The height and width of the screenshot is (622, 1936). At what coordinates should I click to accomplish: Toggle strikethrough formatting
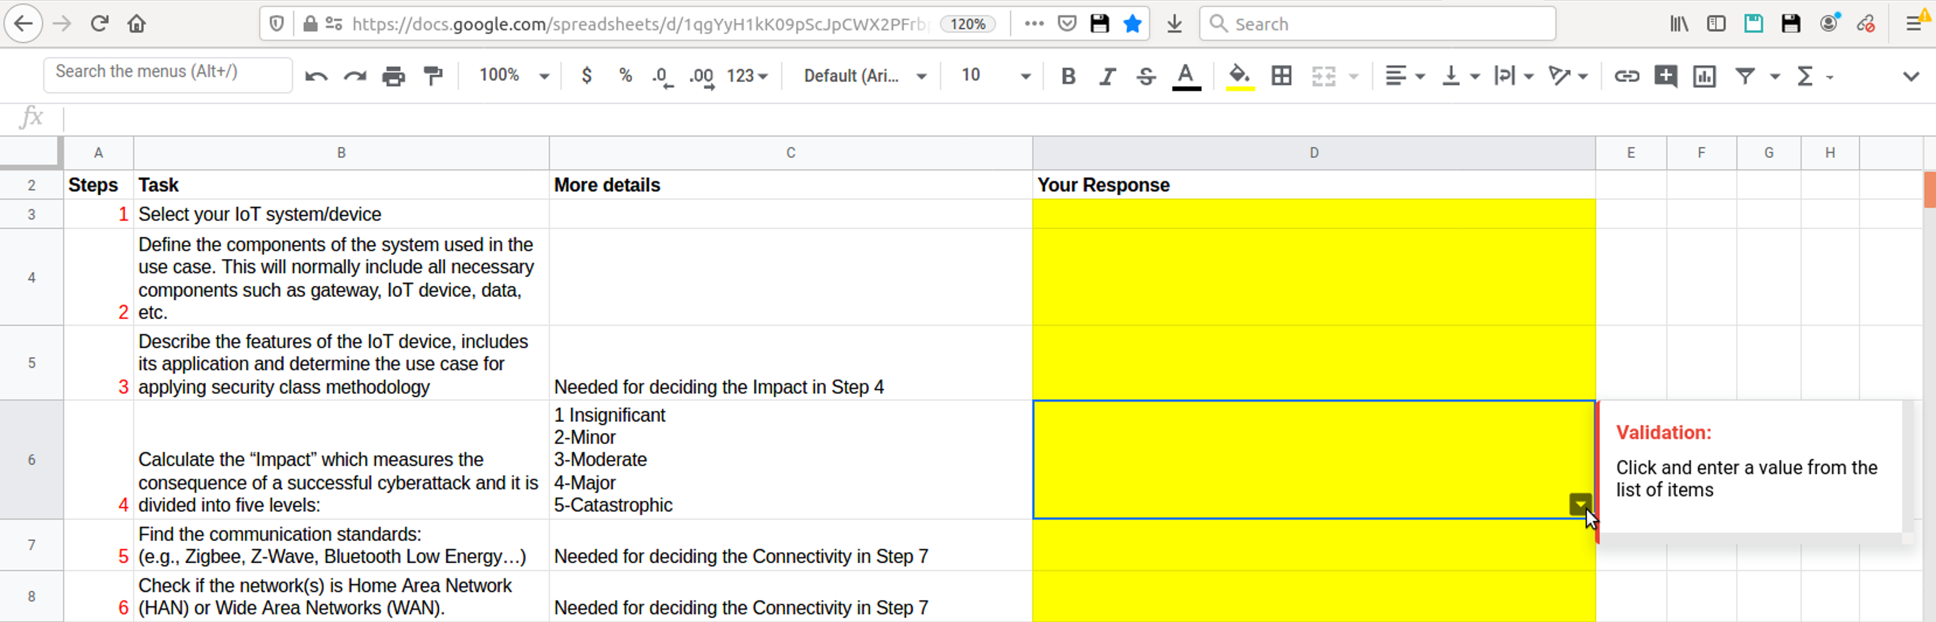click(x=1145, y=75)
